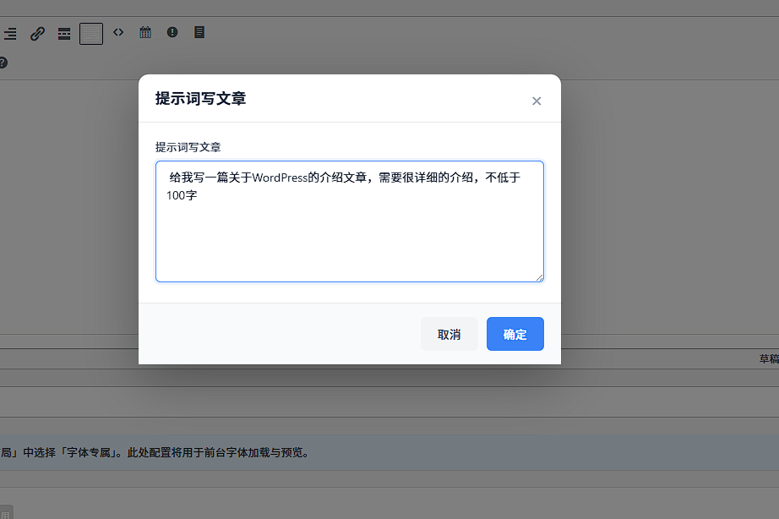Click the 100字 text in the prompt
The width and height of the screenshot is (779, 519).
[x=182, y=195]
